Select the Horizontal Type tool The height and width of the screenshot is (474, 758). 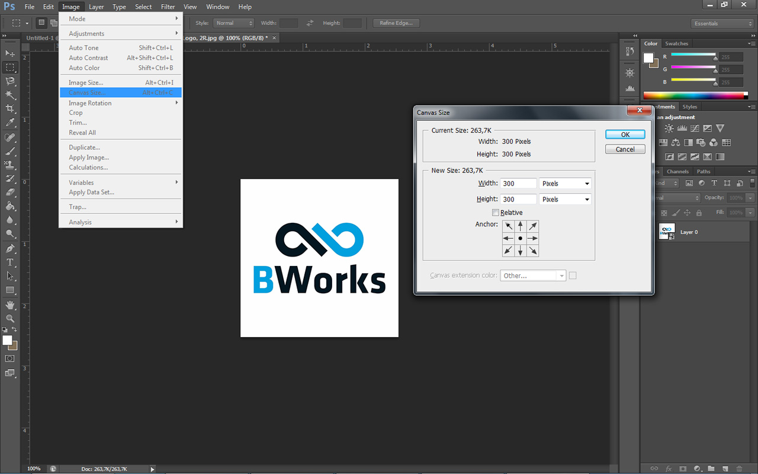click(x=10, y=262)
